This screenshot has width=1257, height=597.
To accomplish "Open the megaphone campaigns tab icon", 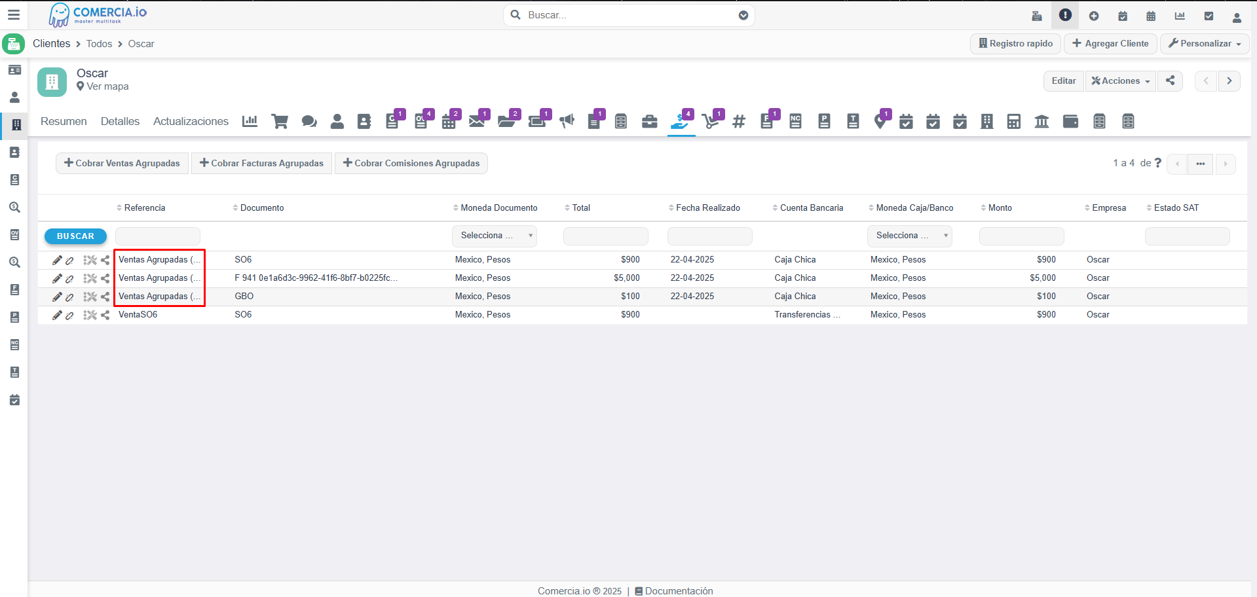I will (x=567, y=121).
